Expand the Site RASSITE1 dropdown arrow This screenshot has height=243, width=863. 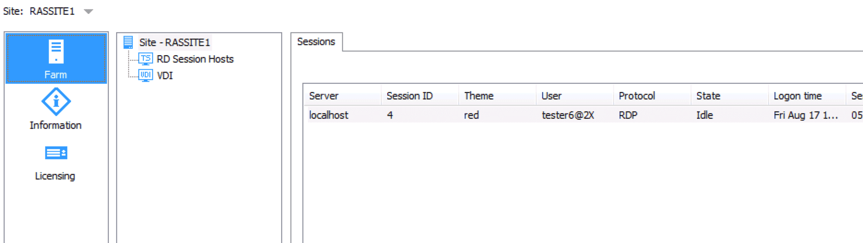[x=88, y=12]
